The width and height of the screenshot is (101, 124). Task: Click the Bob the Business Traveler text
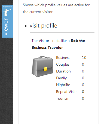58,44
